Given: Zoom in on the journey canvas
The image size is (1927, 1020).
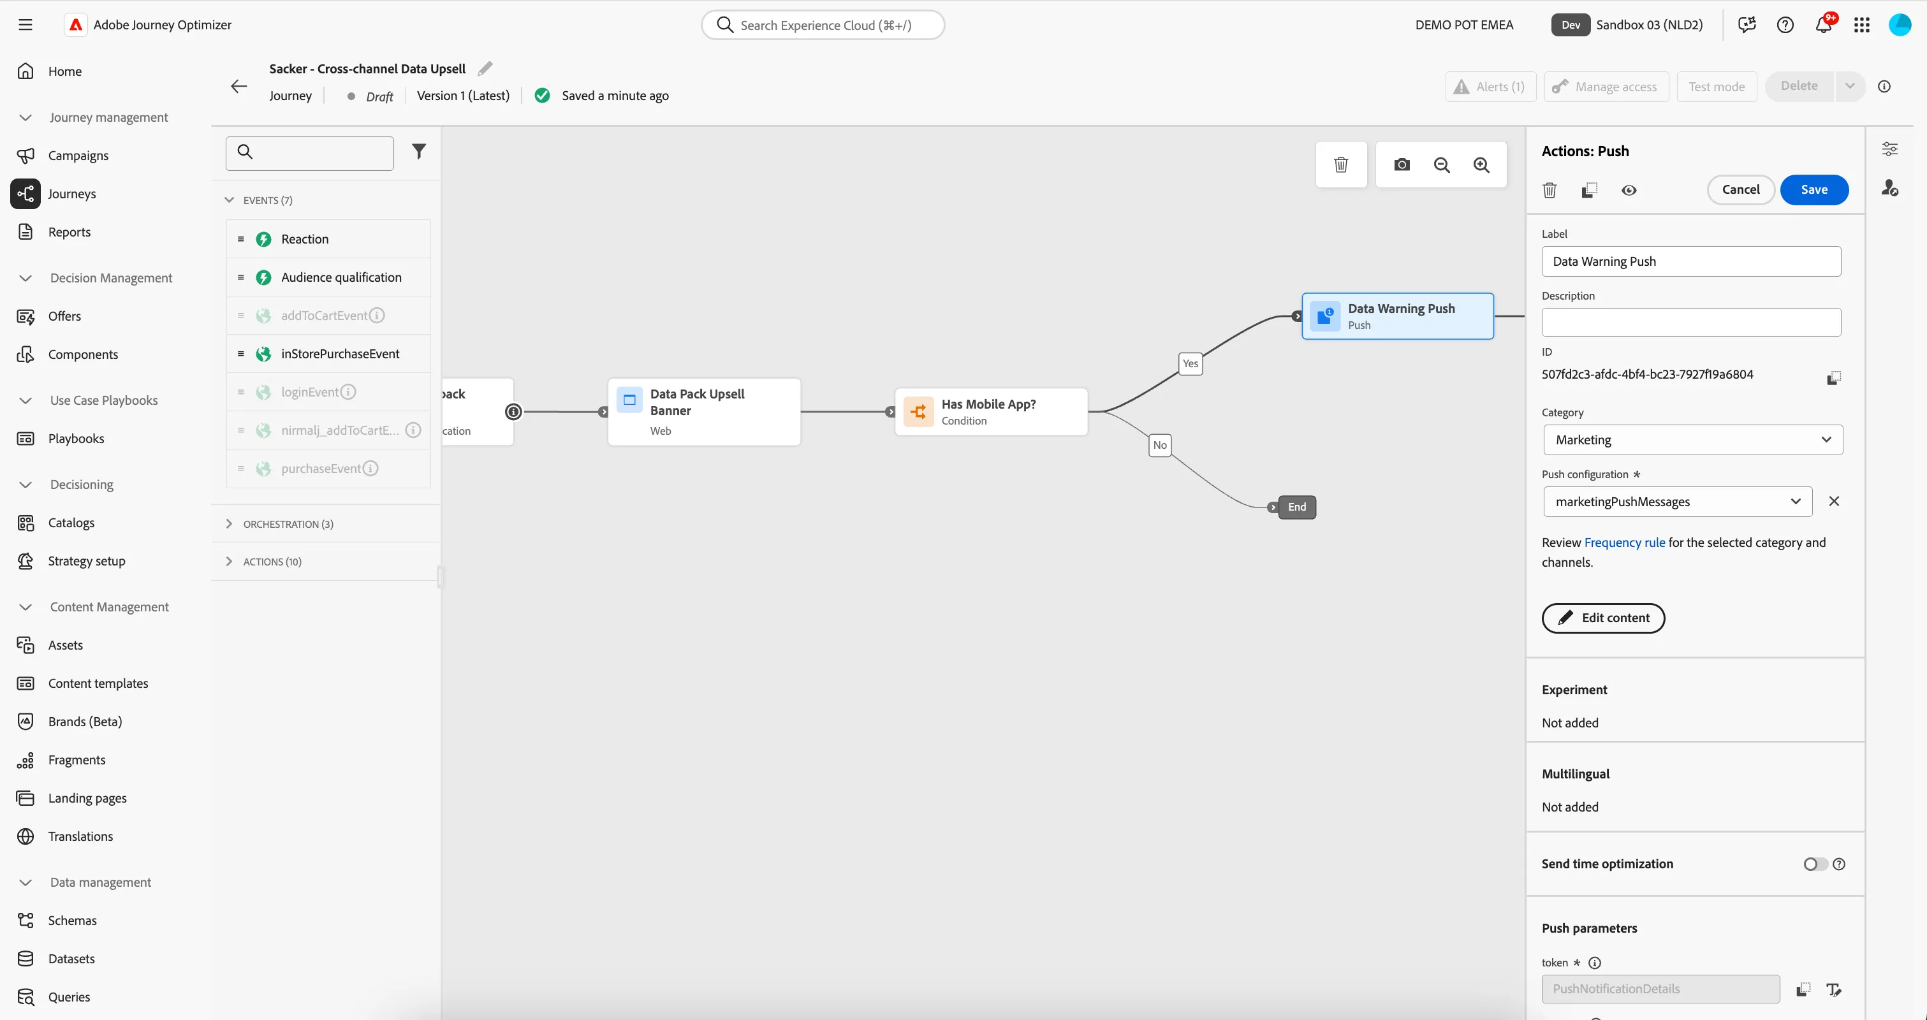Looking at the screenshot, I should coord(1481,164).
